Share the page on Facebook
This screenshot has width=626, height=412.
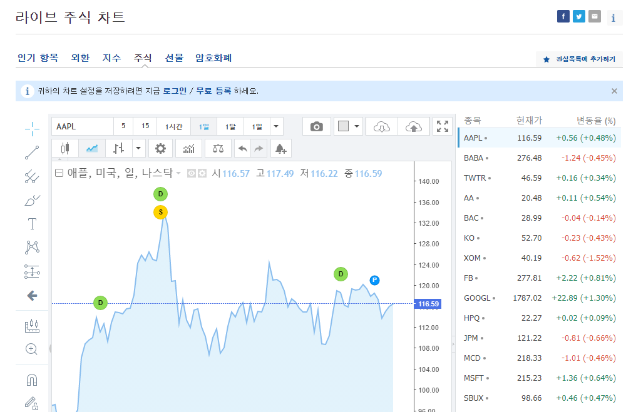point(563,16)
